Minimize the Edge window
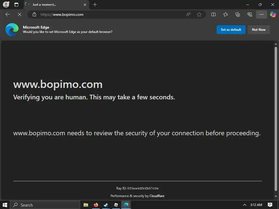Screen dimensions: 279x209 coord(247,5)
